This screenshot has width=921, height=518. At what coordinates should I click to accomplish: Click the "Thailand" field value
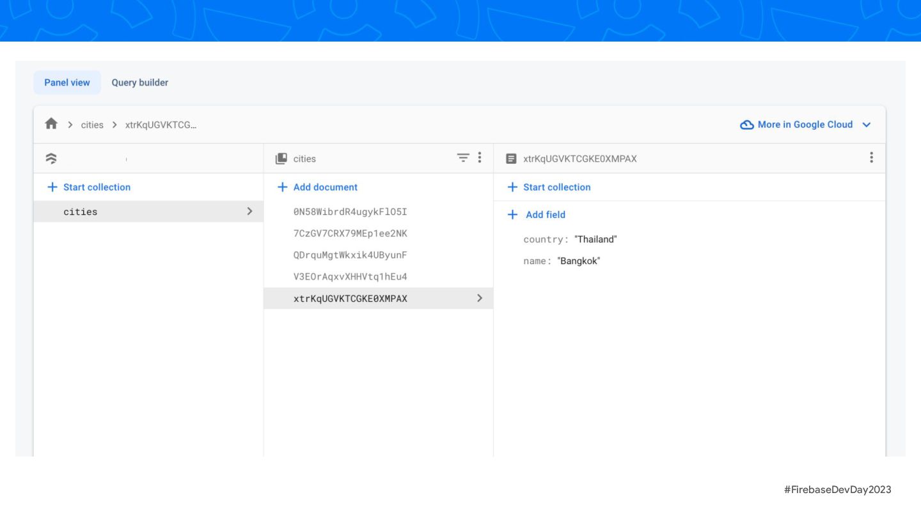coord(595,239)
